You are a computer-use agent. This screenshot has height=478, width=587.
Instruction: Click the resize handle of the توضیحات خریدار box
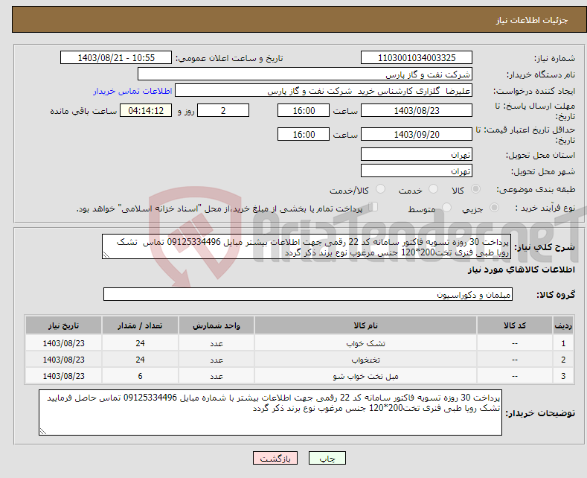(x=43, y=431)
